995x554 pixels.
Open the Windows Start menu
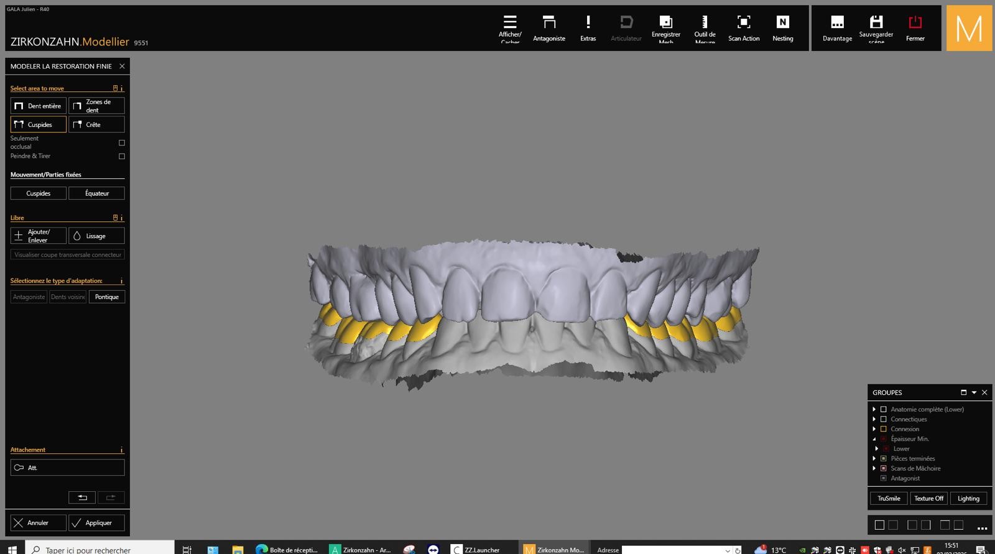click(12, 549)
